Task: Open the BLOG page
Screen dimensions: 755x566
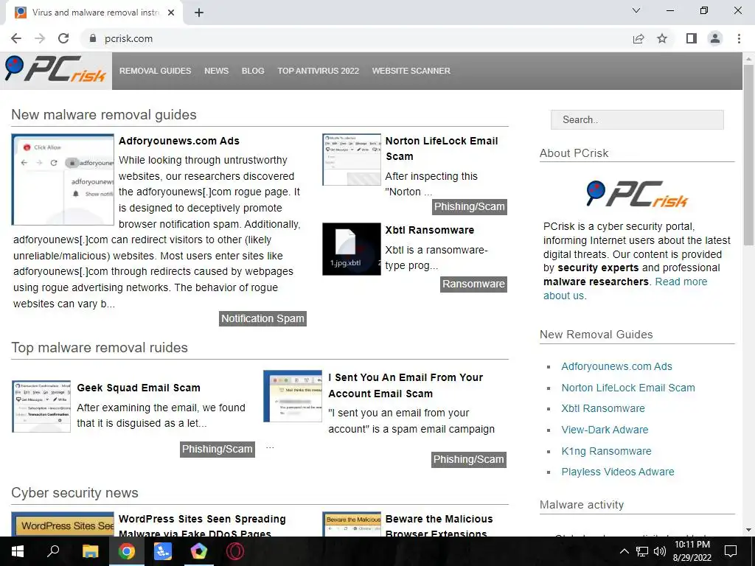Action: tap(253, 71)
